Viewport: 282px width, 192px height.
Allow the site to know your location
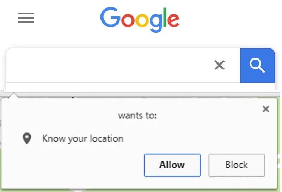point(172,165)
